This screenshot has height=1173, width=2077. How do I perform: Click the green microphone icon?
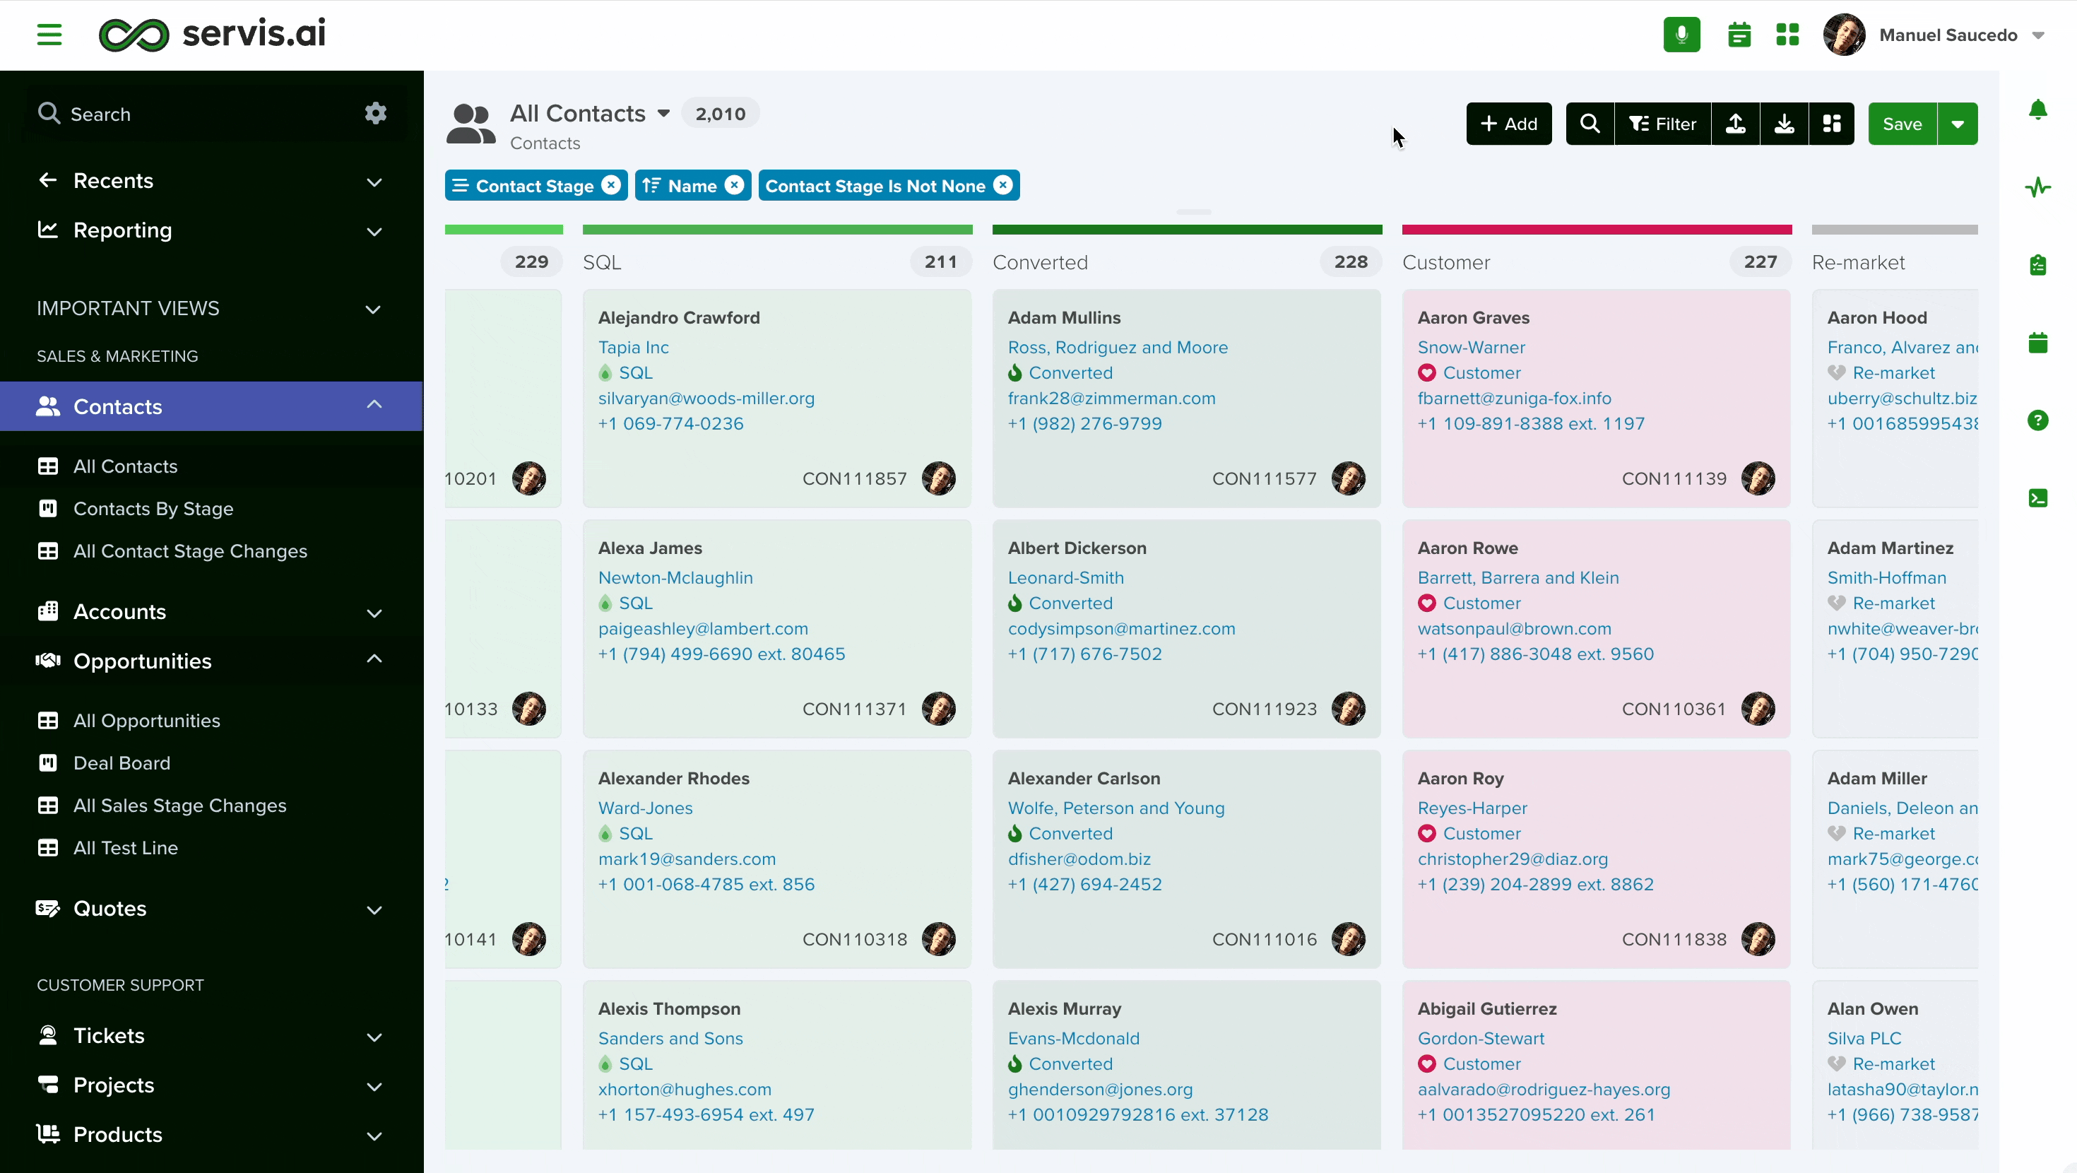(x=1681, y=35)
